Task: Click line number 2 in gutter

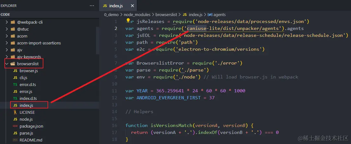Action: pyautogui.click(x=116, y=28)
